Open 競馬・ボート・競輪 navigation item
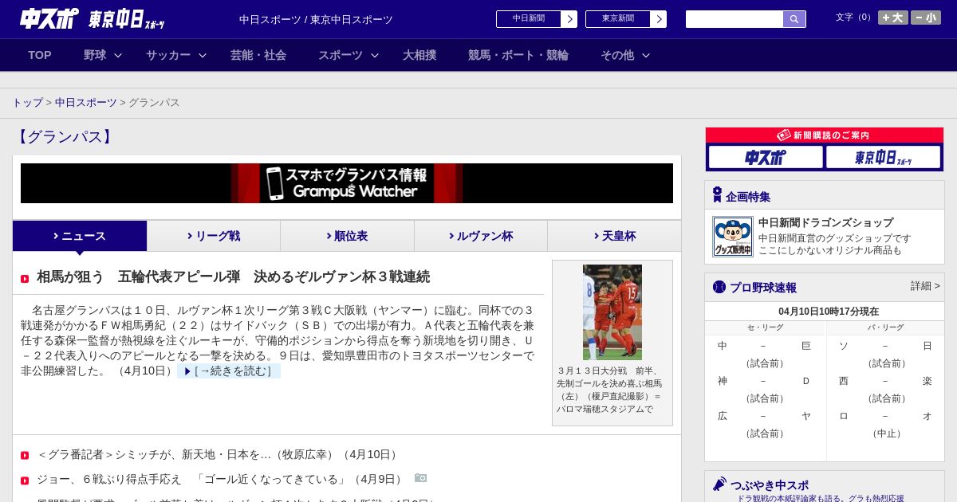Viewport: 957px width, 502px height. (x=518, y=55)
